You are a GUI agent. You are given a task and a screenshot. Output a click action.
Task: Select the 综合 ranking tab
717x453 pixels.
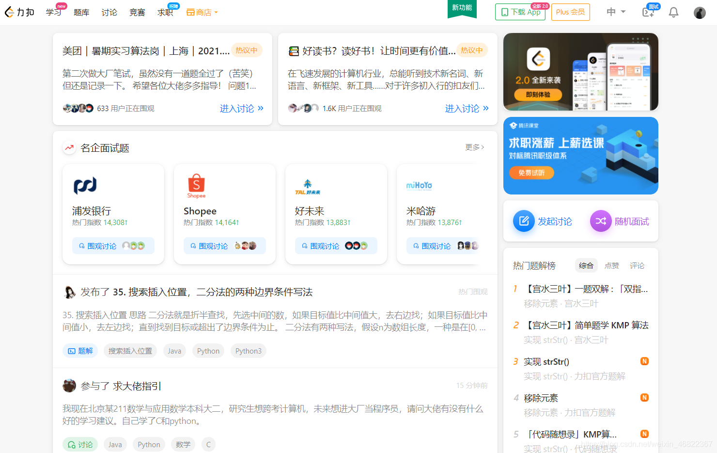[586, 265]
